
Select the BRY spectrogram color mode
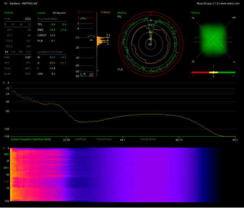click(x=7, y=168)
